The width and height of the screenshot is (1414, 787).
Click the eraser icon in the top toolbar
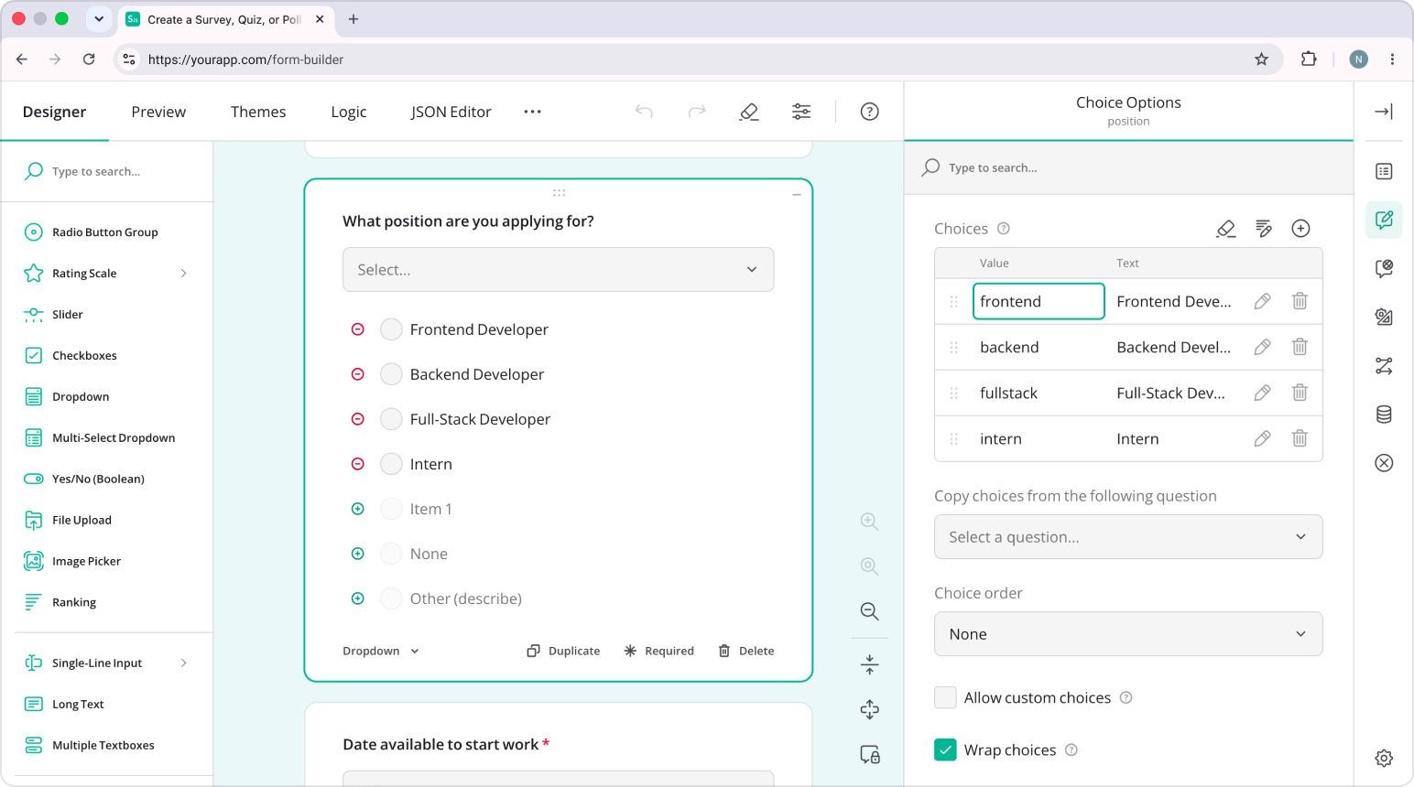749,112
